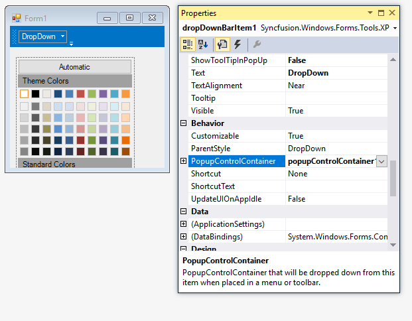Click the Standard Colors header

point(75,163)
